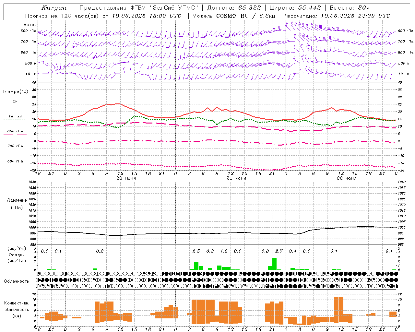Click the tallest green precipitation bar below "2.7"

pos(274,264)
